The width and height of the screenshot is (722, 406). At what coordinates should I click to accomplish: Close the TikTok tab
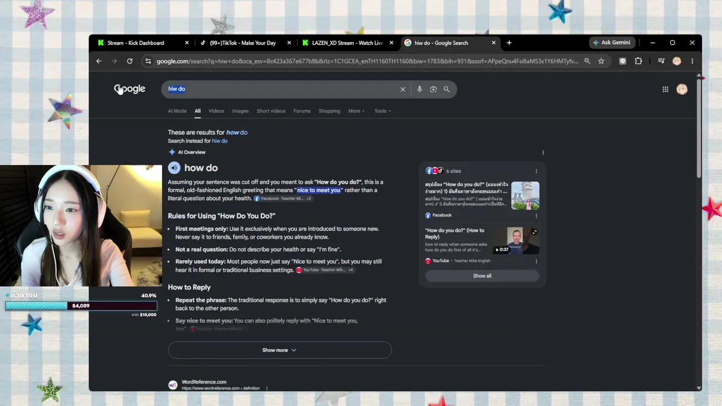(289, 43)
